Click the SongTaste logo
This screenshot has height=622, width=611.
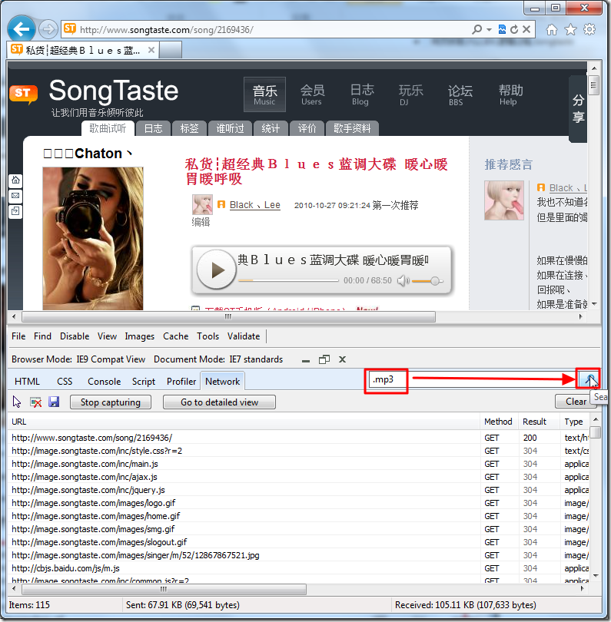point(94,92)
